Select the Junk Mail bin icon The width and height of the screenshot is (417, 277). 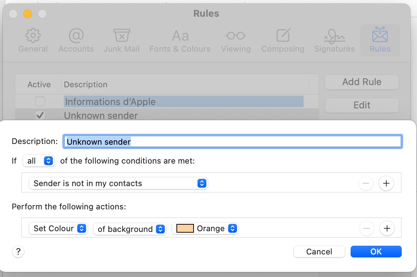pos(121,36)
